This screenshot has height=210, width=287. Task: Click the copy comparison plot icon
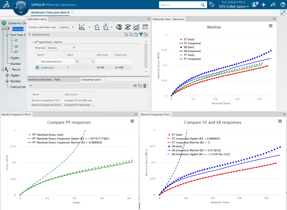[140, 86]
